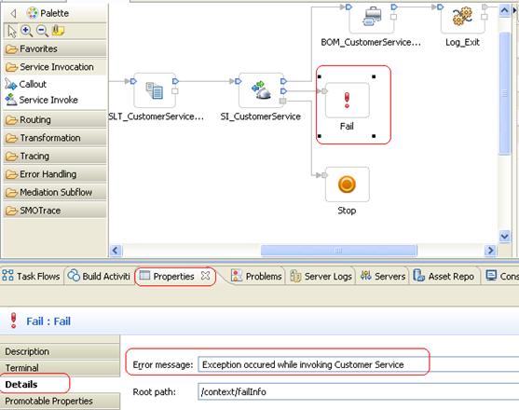
Task: Click SI_CustomerService fail output terminal
Action: (x=282, y=101)
